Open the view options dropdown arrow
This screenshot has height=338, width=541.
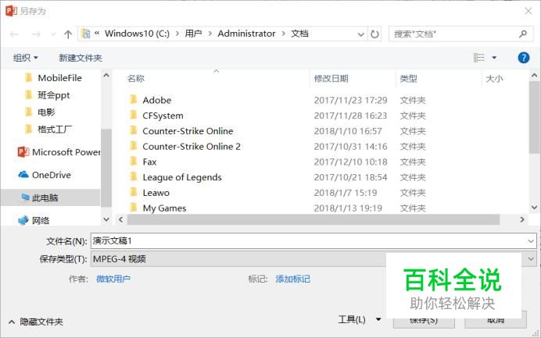point(494,58)
